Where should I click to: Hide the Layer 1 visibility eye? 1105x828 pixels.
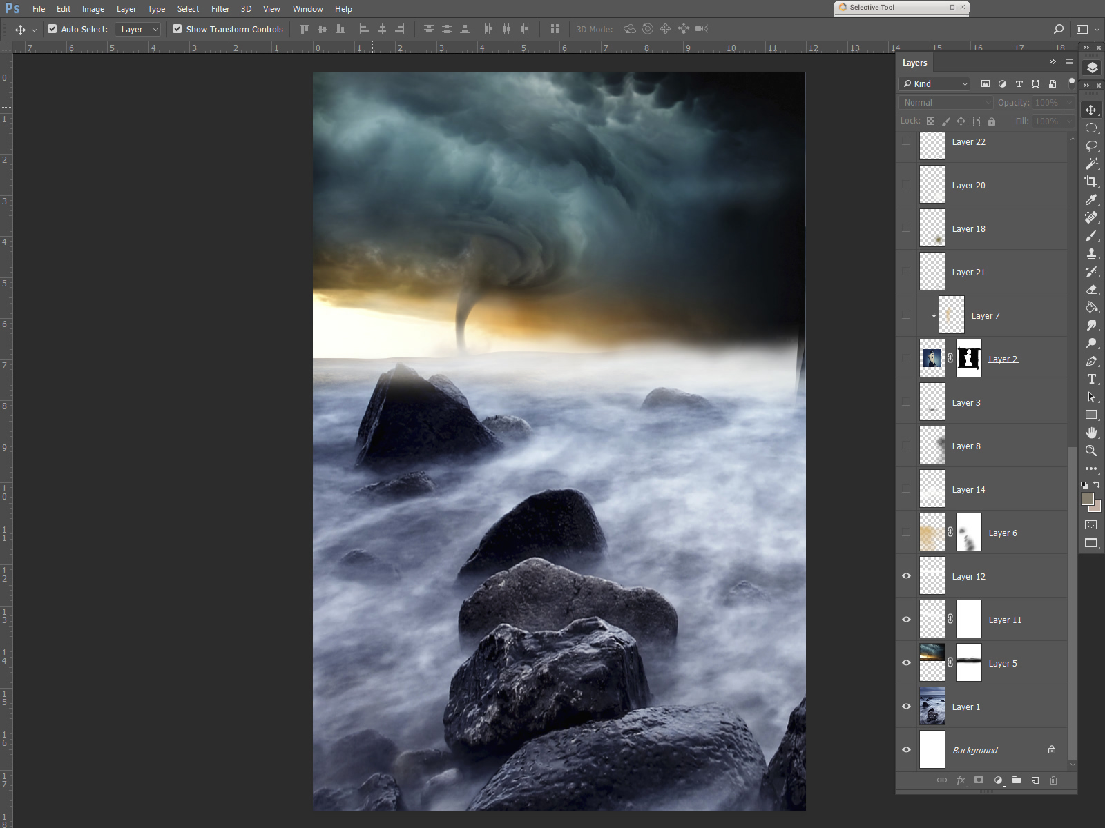[x=906, y=707]
